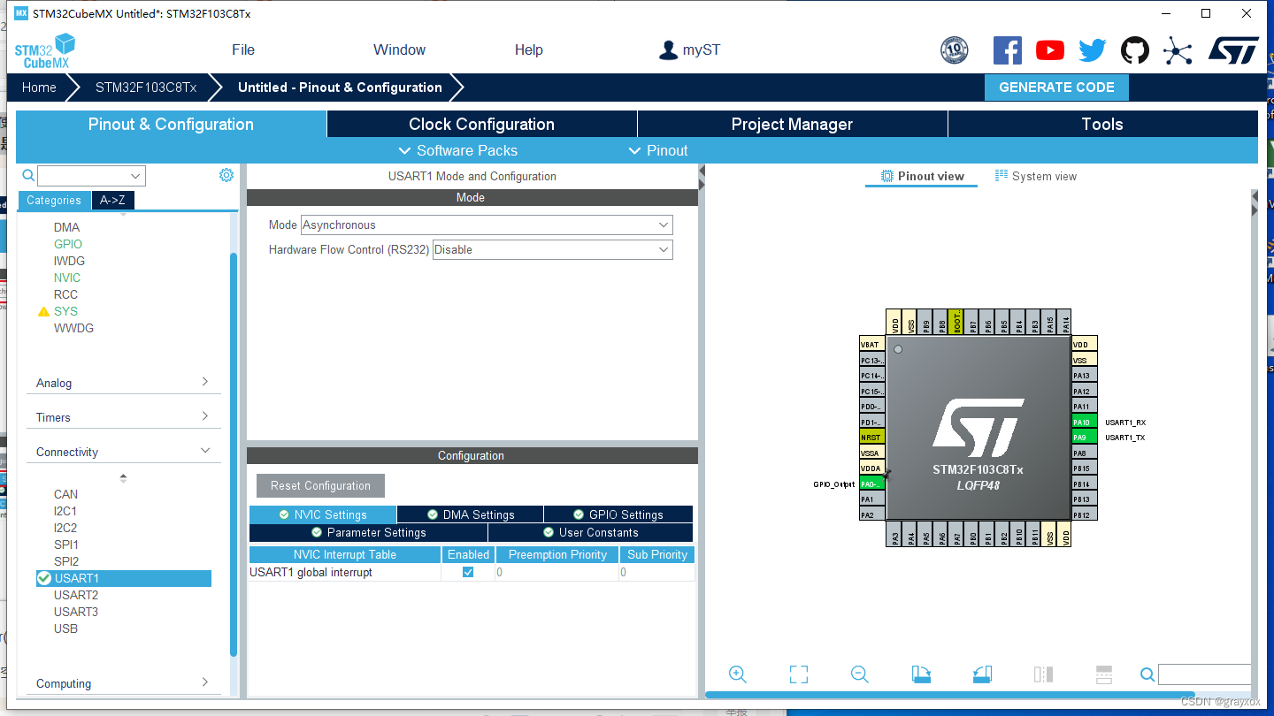Open Hardware Flow Control dropdown
1274x716 pixels.
[553, 250]
